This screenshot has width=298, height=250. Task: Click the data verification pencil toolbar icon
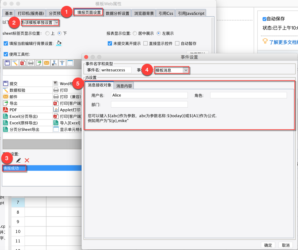tap(15, 63)
